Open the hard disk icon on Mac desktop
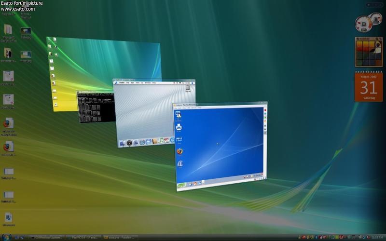 (x=188, y=88)
